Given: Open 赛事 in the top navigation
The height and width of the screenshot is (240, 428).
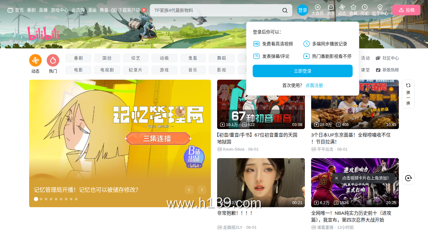Looking at the screenshot, I should coord(104,10).
